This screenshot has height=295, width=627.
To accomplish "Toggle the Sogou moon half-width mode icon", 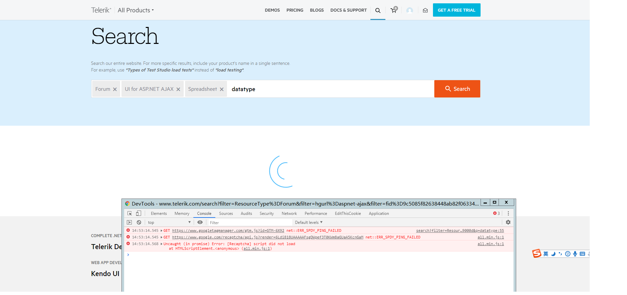I will tap(553, 254).
